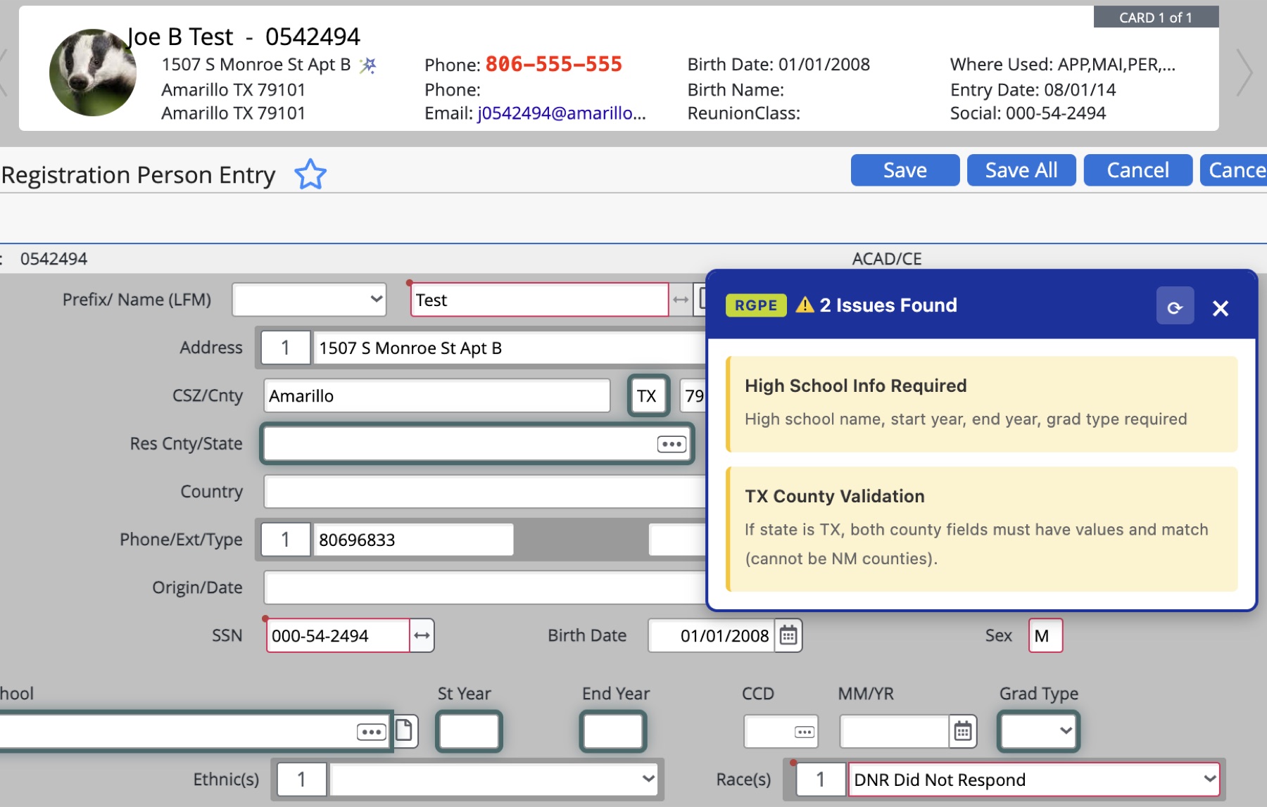The image size is (1267, 807).
Task: Click the document icon beside the high school field
Action: (405, 730)
